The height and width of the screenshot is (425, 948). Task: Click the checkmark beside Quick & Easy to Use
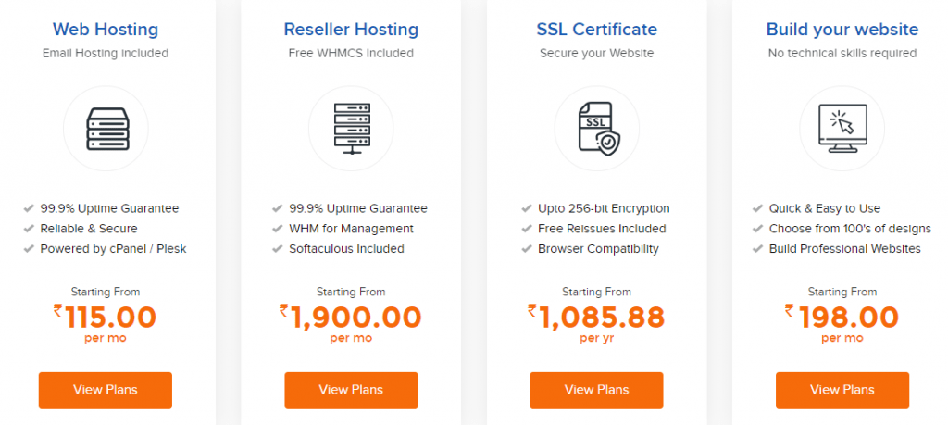(x=757, y=208)
